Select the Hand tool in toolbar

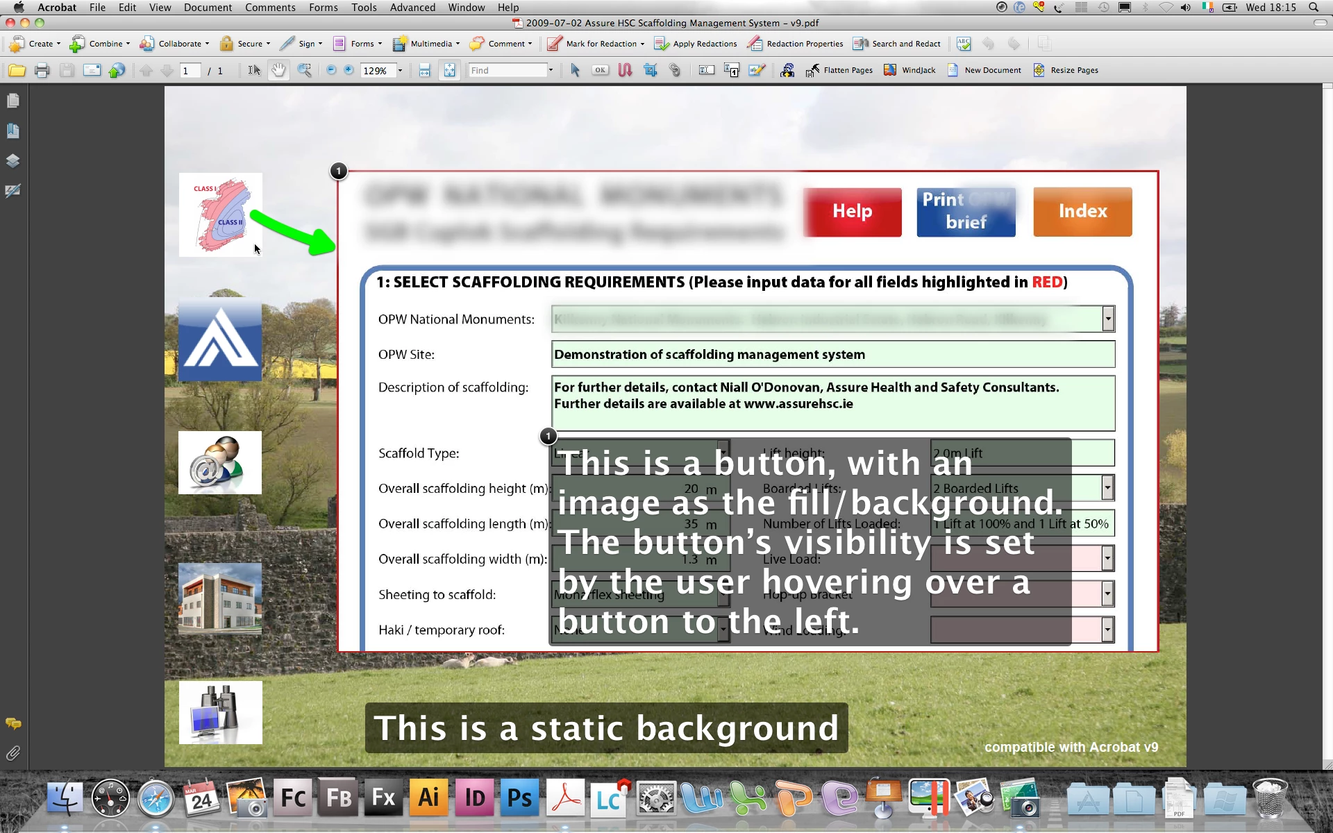click(278, 70)
